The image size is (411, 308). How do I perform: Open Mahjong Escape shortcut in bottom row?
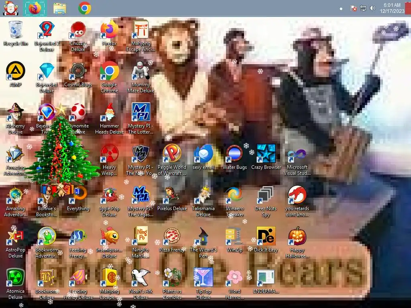pos(109,284)
